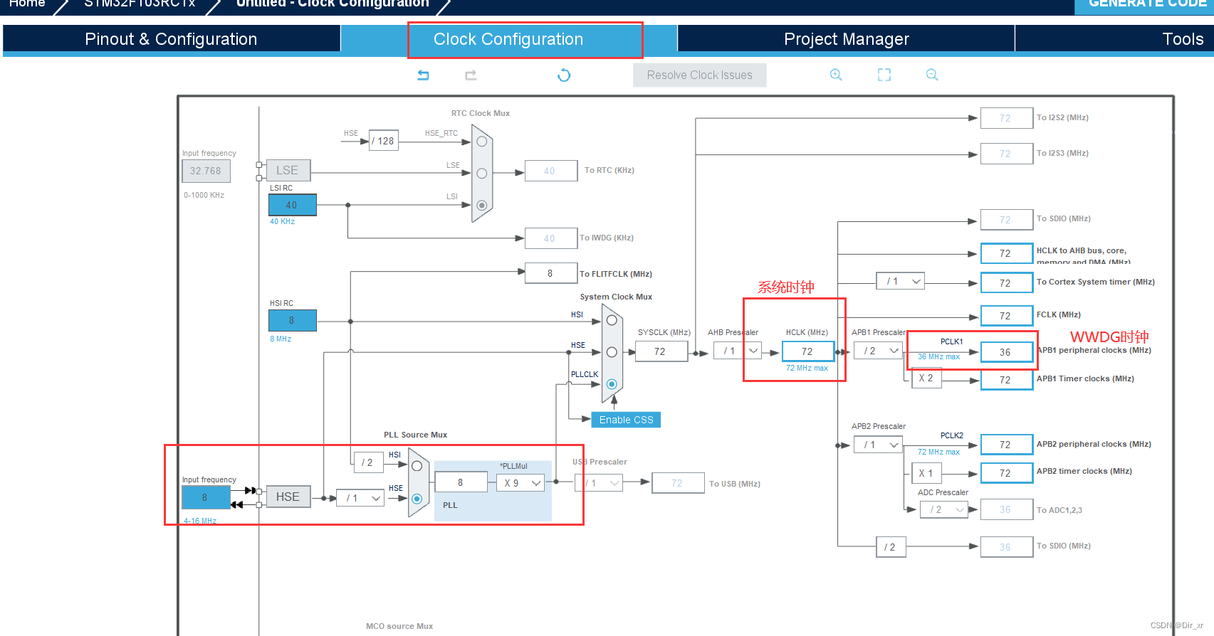Zoom in on the clock diagram

(836, 75)
